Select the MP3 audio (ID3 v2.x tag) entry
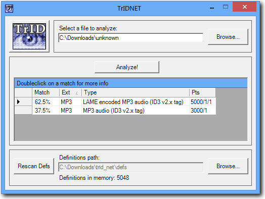 pyautogui.click(x=136, y=111)
